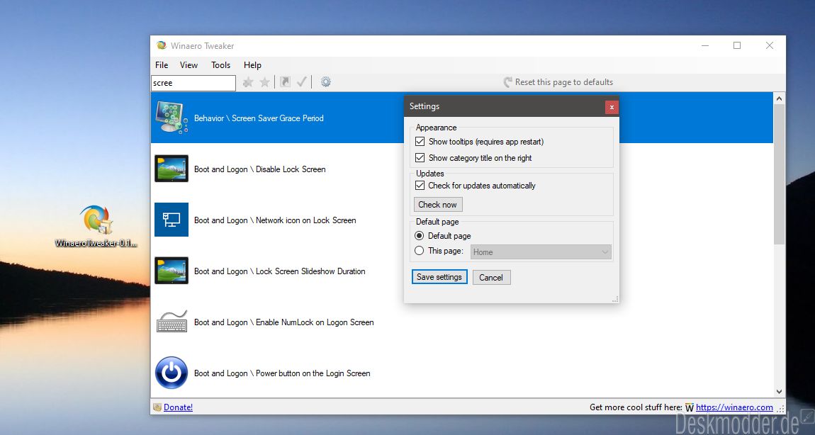Viewport: 815px width, 435px height.
Task: Maximize the Winaero Tweaker window
Action: pyautogui.click(x=737, y=45)
